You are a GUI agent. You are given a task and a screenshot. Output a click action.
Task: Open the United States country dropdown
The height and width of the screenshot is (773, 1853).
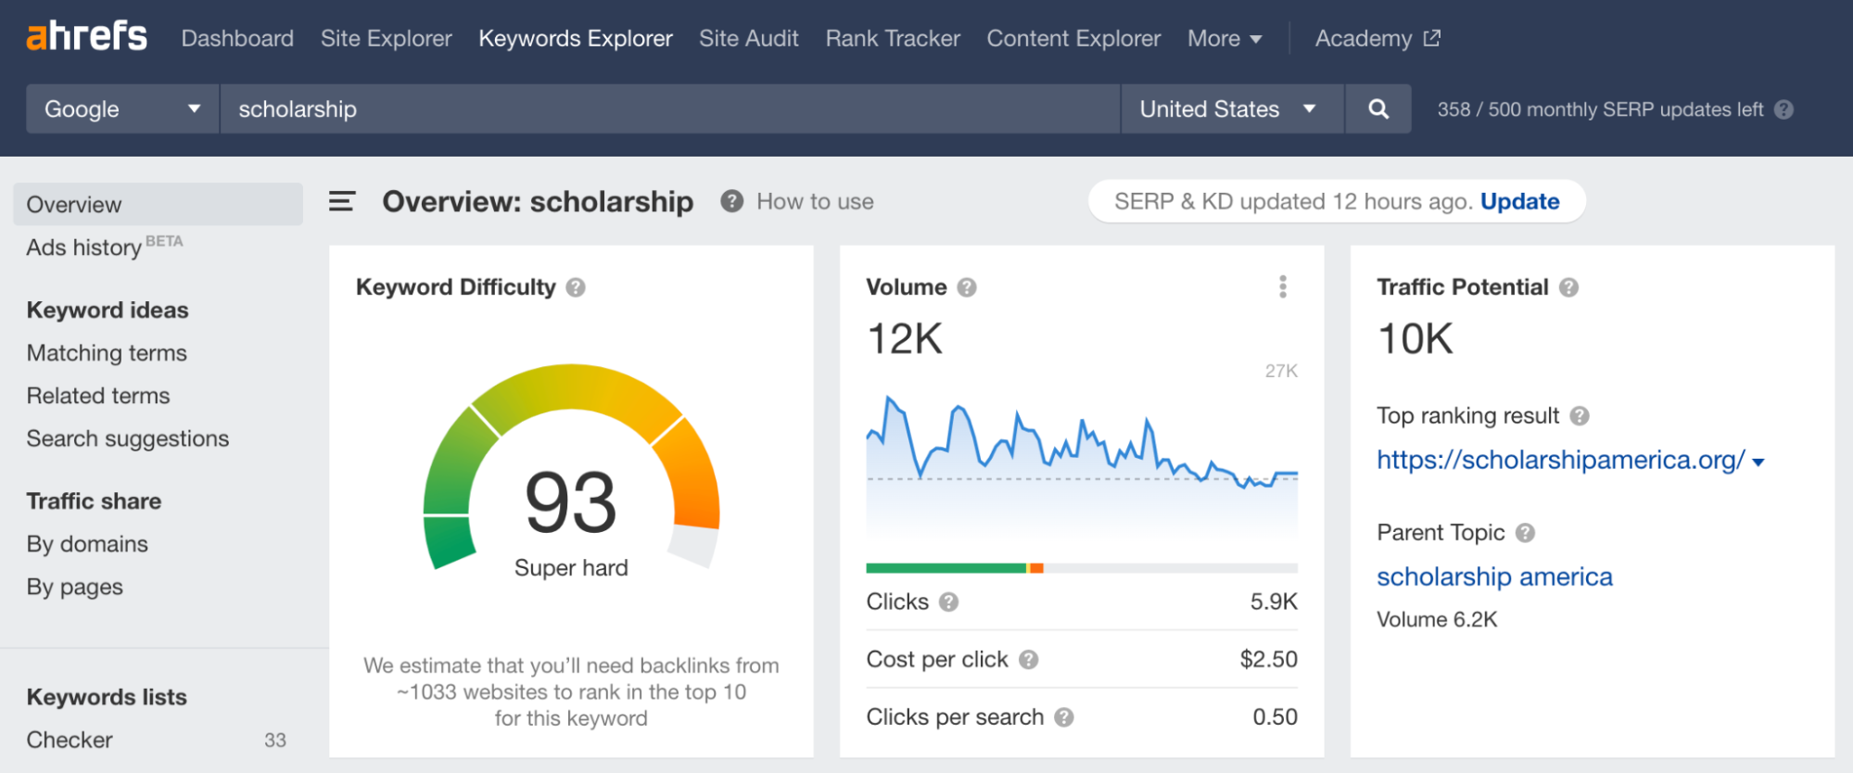(x=1230, y=109)
